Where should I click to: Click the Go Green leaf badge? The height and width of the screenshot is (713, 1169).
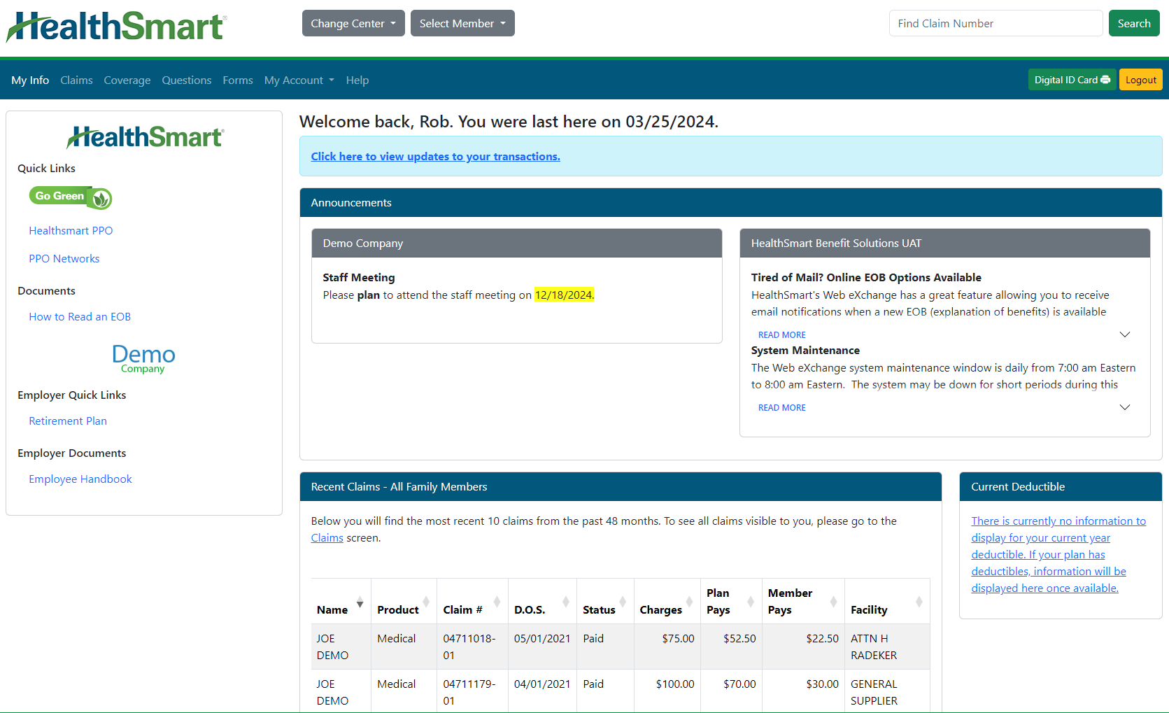[71, 197]
